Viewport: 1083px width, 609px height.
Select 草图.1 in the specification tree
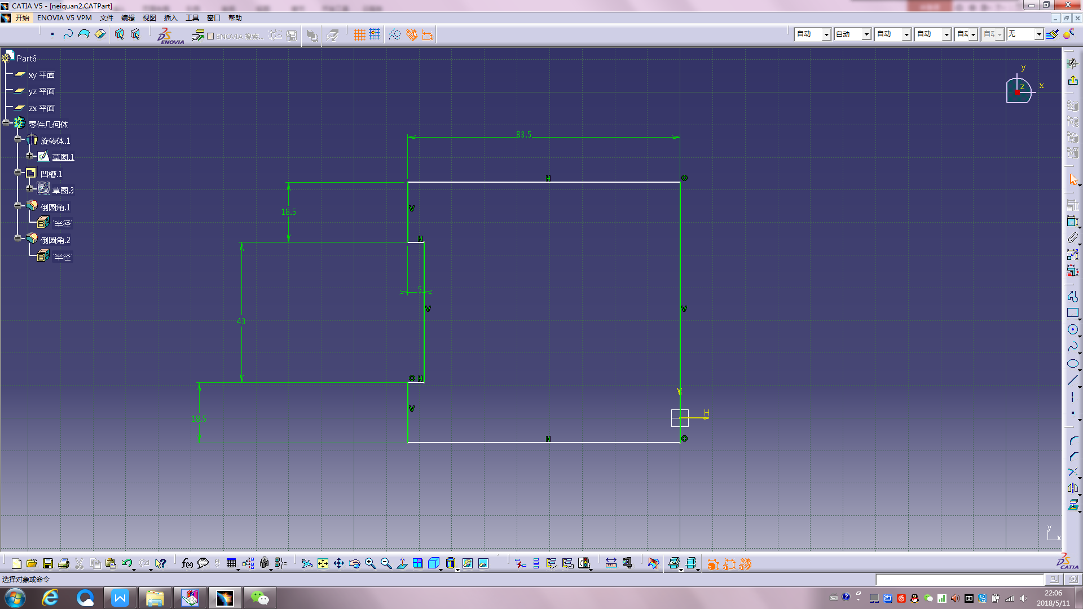click(63, 157)
